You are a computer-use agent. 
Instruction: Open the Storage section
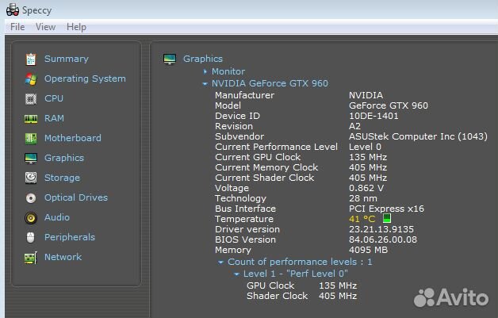point(62,178)
